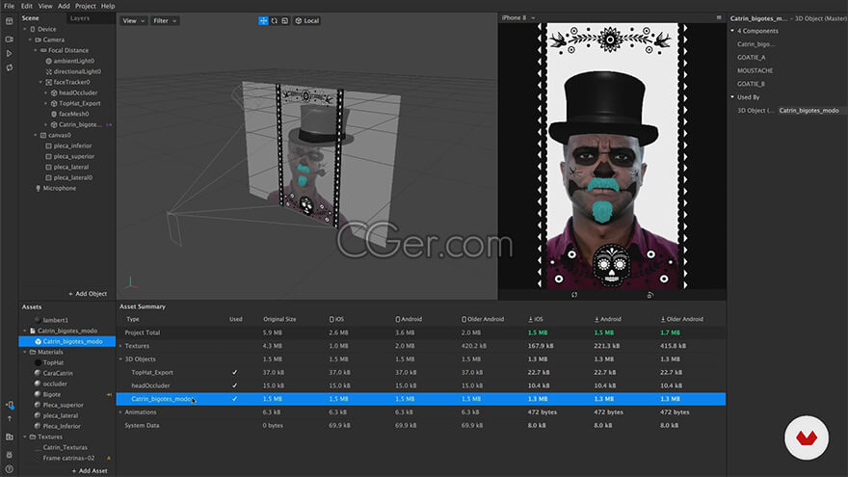This screenshot has width=848, height=477.
Task: Select the rotate manipulator tool
Action: pos(275,20)
